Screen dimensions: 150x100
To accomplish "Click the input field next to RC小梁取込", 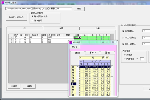I will tap(146, 44).
